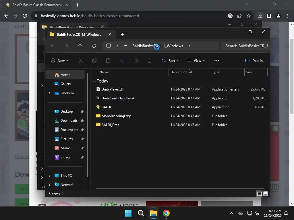Open Gallery in navigation pane
Viewport: 294px width, 220px height.
point(65,84)
